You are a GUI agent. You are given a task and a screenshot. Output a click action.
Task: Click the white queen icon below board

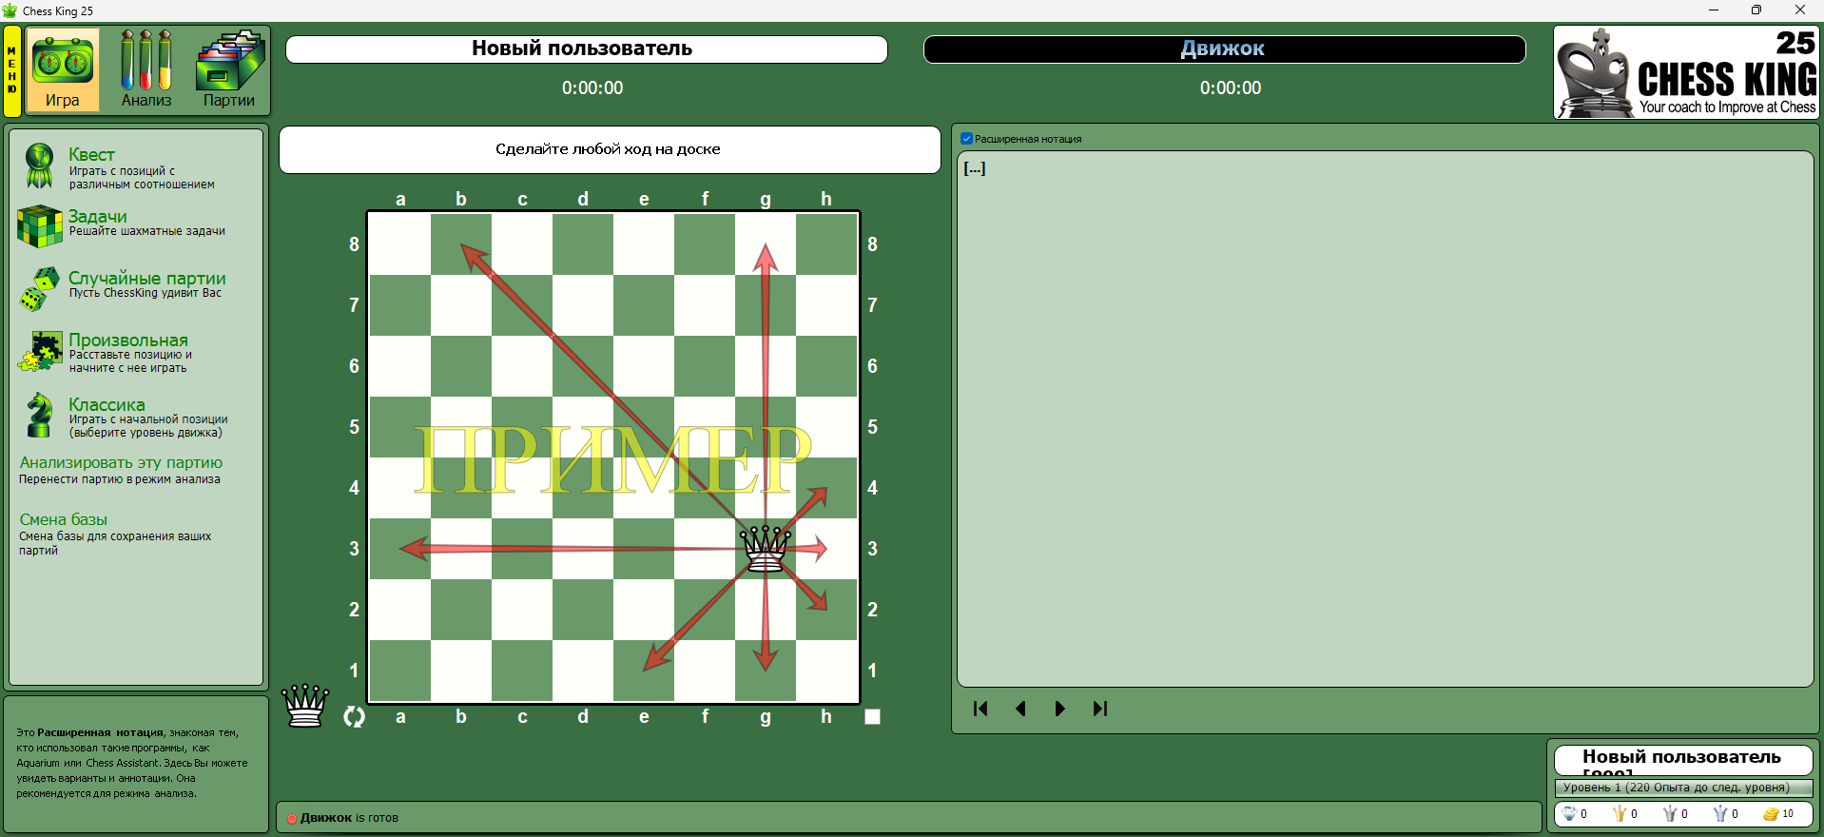[305, 706]
